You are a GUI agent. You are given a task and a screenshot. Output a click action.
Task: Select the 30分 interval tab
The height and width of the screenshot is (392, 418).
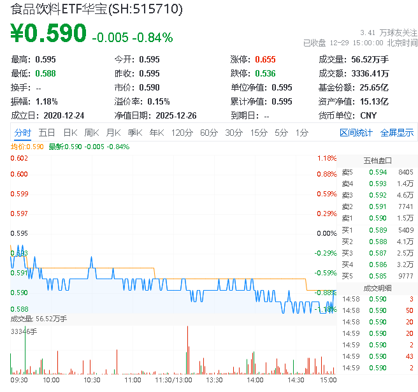[233, 133]
